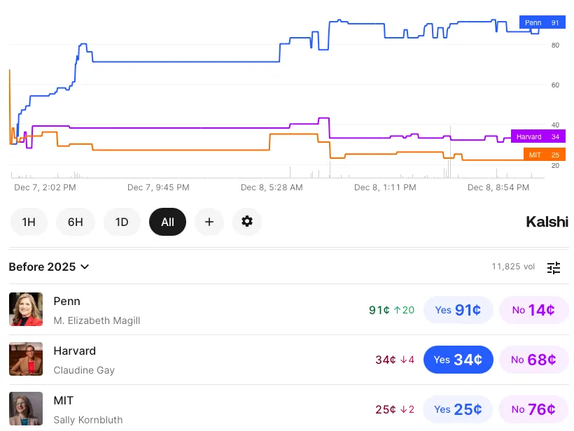Buy Yes 25¢ on MIT

(458, 409)
